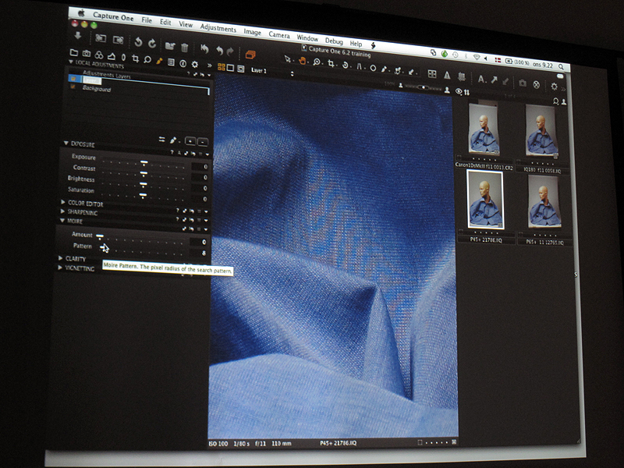The height and width of the screenshot is (468, 624).
Task: Select thumbnail IQ180 f11 0058.IIQ
Action: click(541, 131)
